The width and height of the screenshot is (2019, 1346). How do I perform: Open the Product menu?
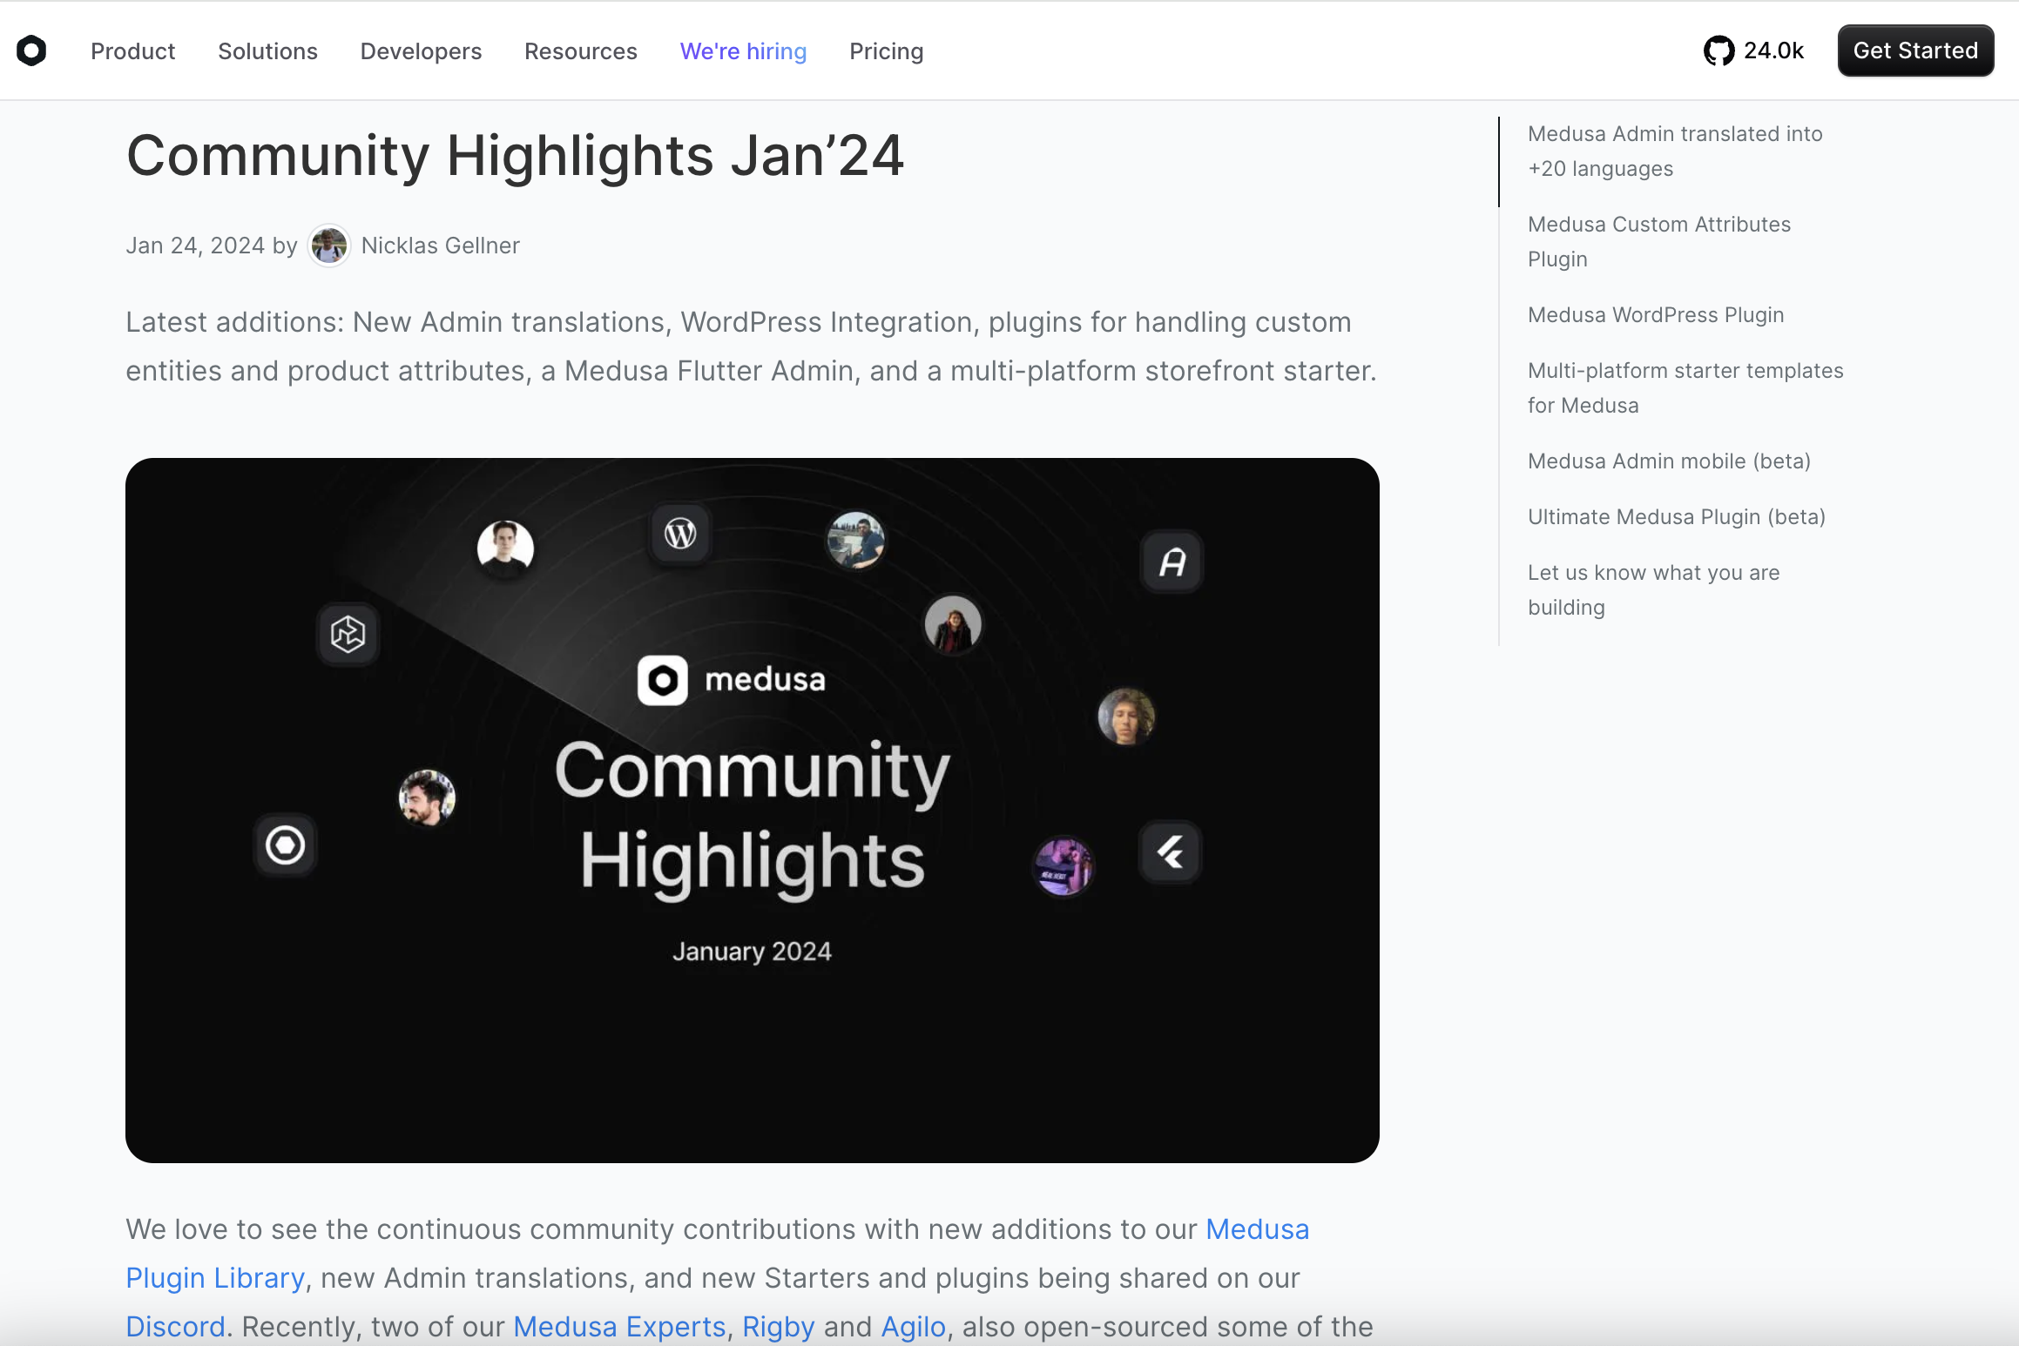pyautogui.click(x=132, y=50)
